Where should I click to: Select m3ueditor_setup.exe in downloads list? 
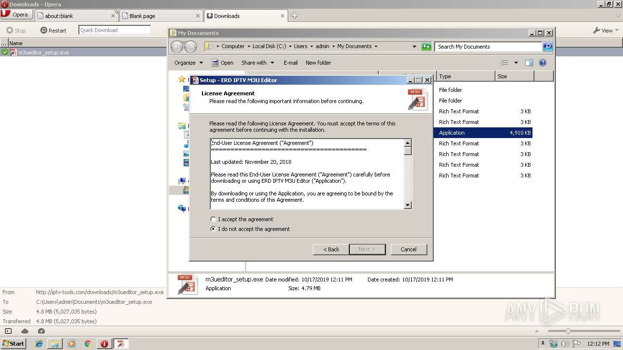click(43, 52)
